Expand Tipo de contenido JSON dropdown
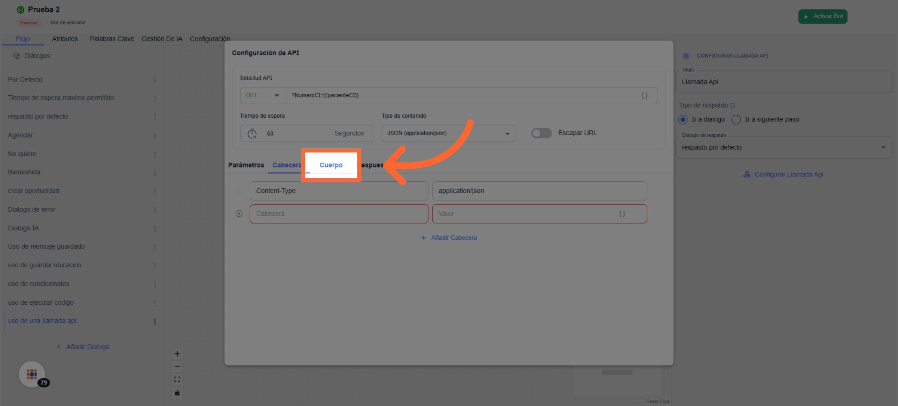Screen dimensions: 898x406 pyautogui.click(x=448, y=133)
